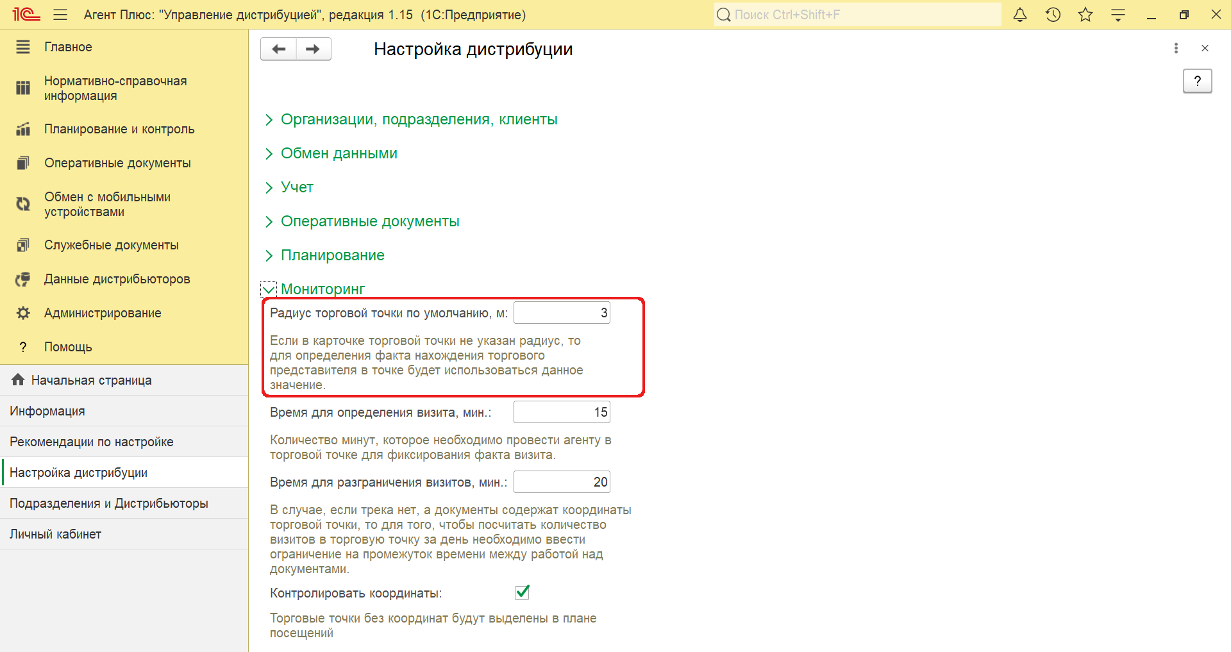
Task: Click the Контролировать координаты label
Action: [356, 594]
